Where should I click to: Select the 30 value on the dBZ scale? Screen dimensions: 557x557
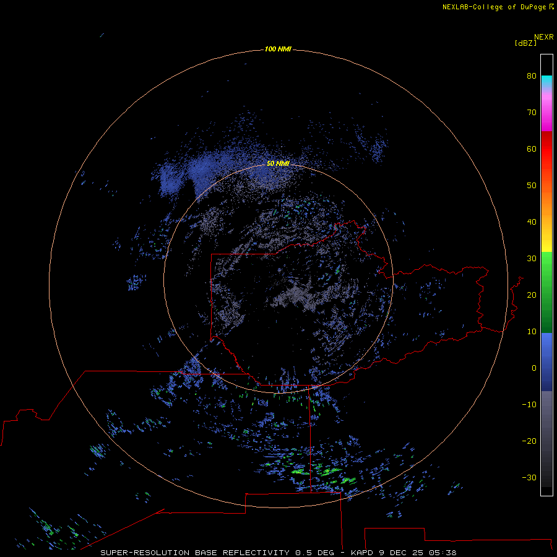coord(532,259)
